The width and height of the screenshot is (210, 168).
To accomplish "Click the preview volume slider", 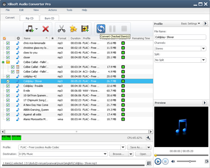I will (x=186, y=161).
